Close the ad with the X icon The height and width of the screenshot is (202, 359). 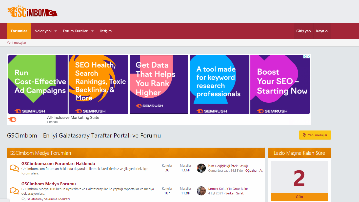coord(309,57)
